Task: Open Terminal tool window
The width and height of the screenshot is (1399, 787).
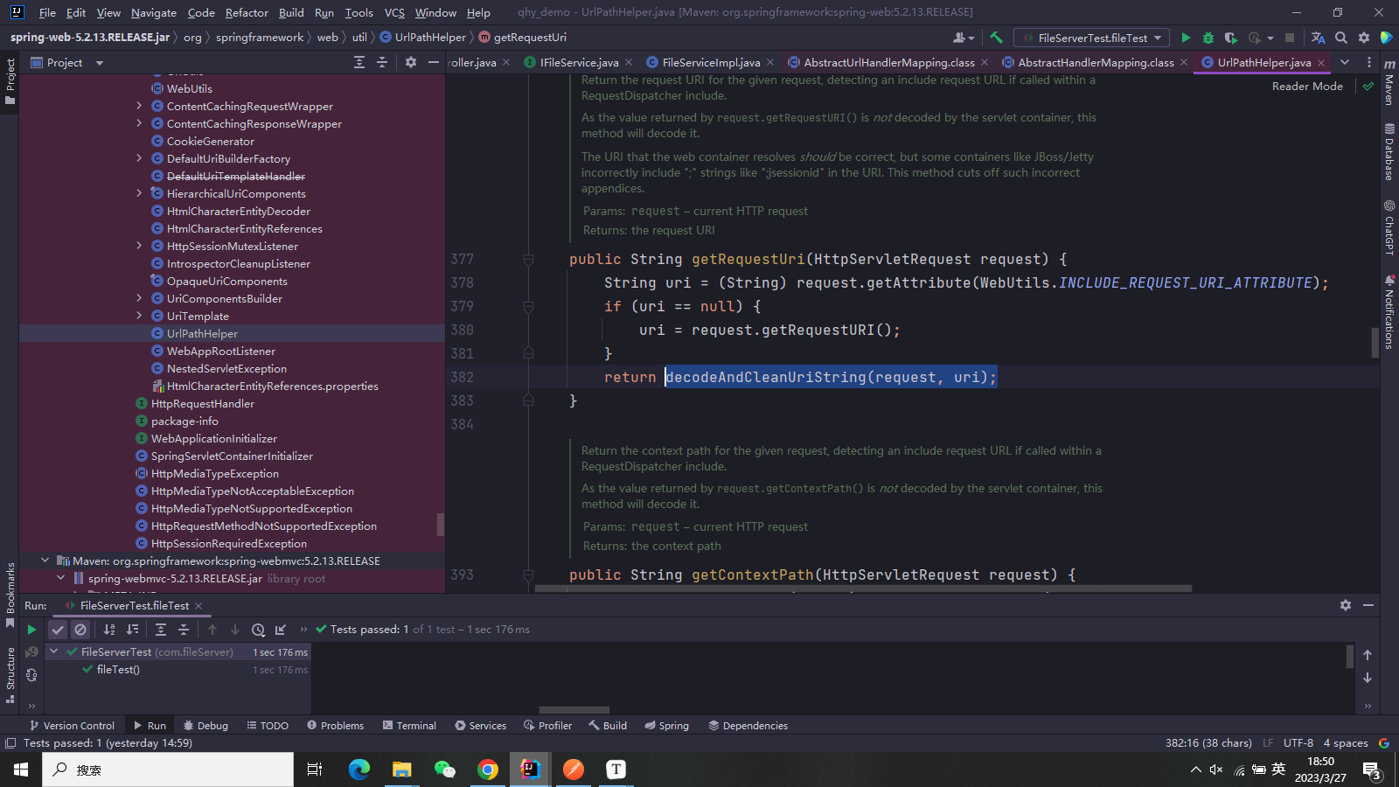Action: point(409,726)
